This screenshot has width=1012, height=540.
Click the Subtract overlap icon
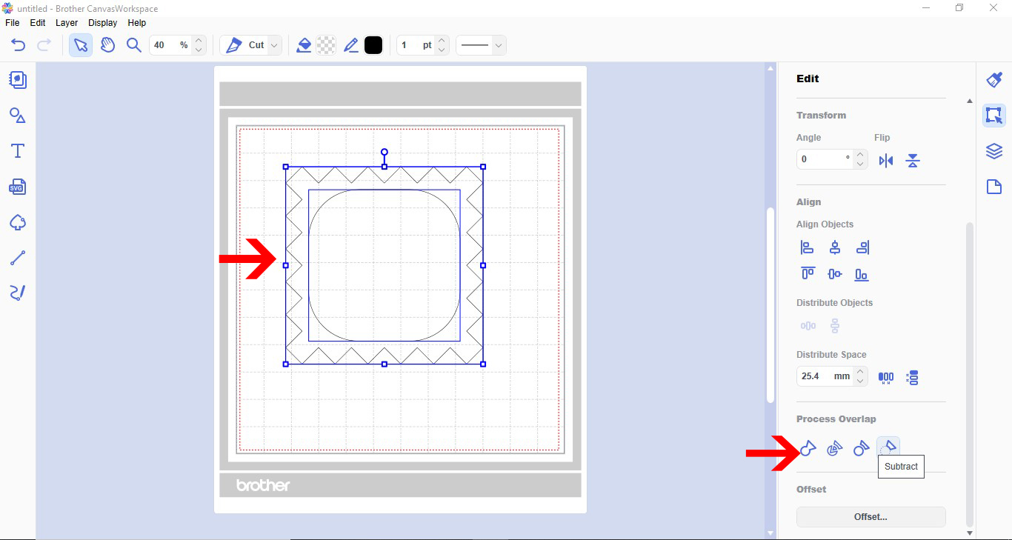tap(888, 447)
